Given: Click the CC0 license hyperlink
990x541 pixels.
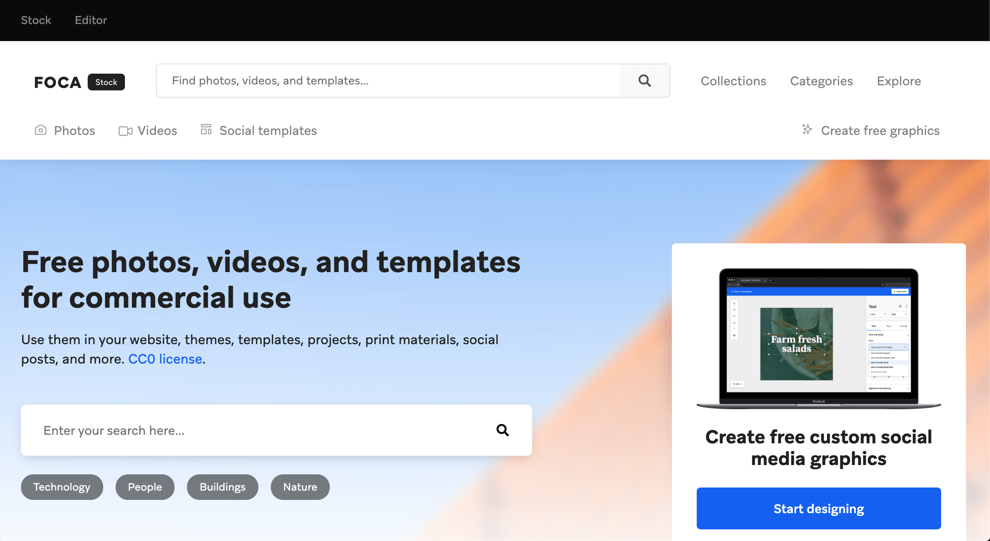Looking at the screenshot, I should (165, 358).
